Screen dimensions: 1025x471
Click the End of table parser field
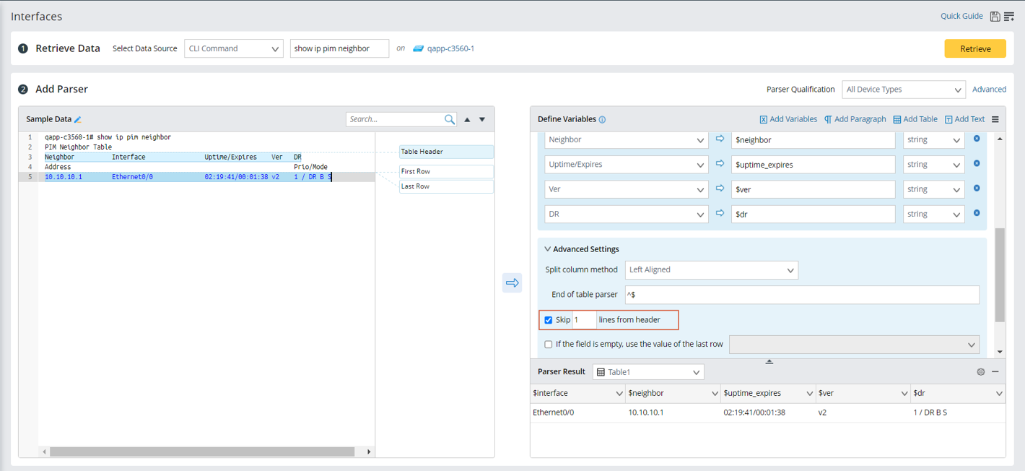click(x=801, y=295)
